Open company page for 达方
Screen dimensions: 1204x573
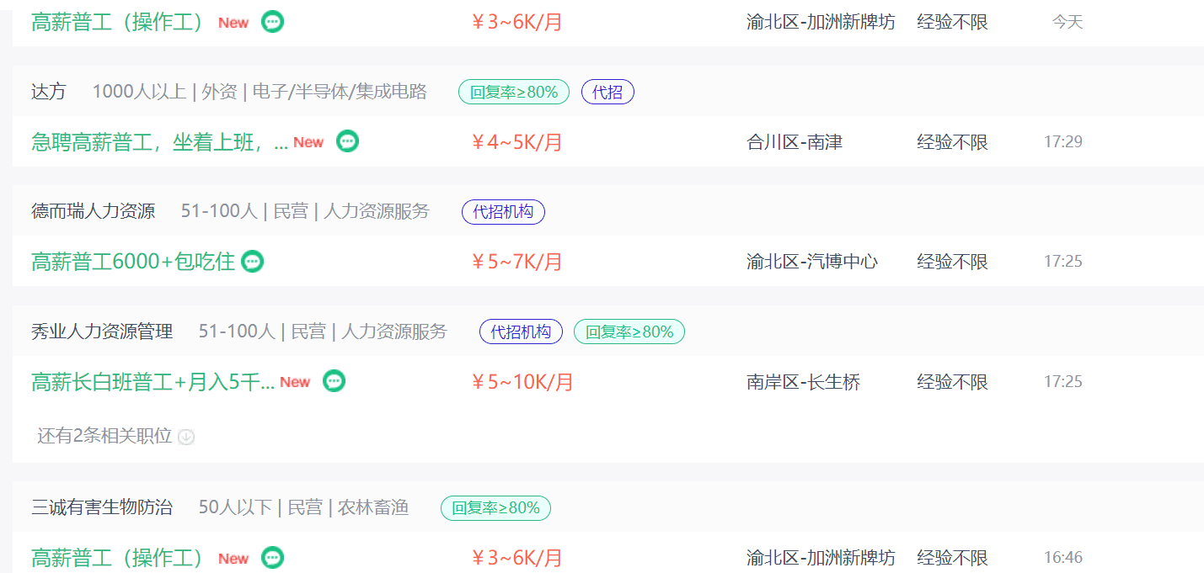coord(48,92)
